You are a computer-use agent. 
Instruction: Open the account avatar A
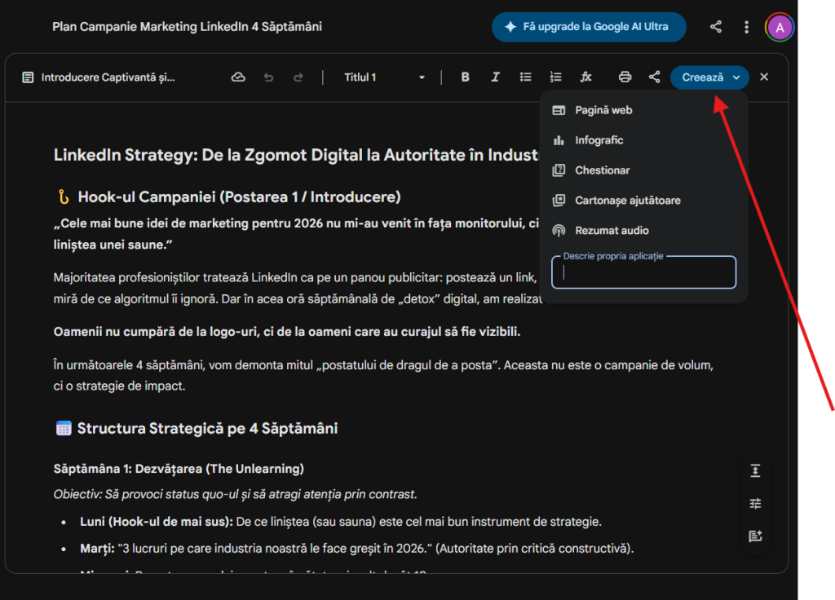point(780,28)
